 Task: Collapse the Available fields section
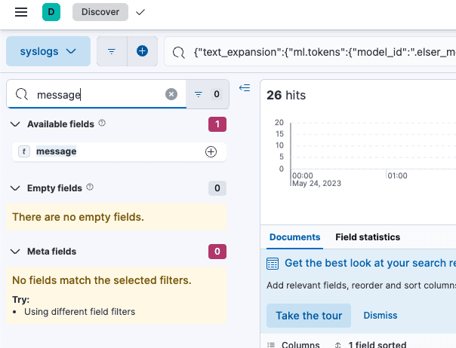16,124
